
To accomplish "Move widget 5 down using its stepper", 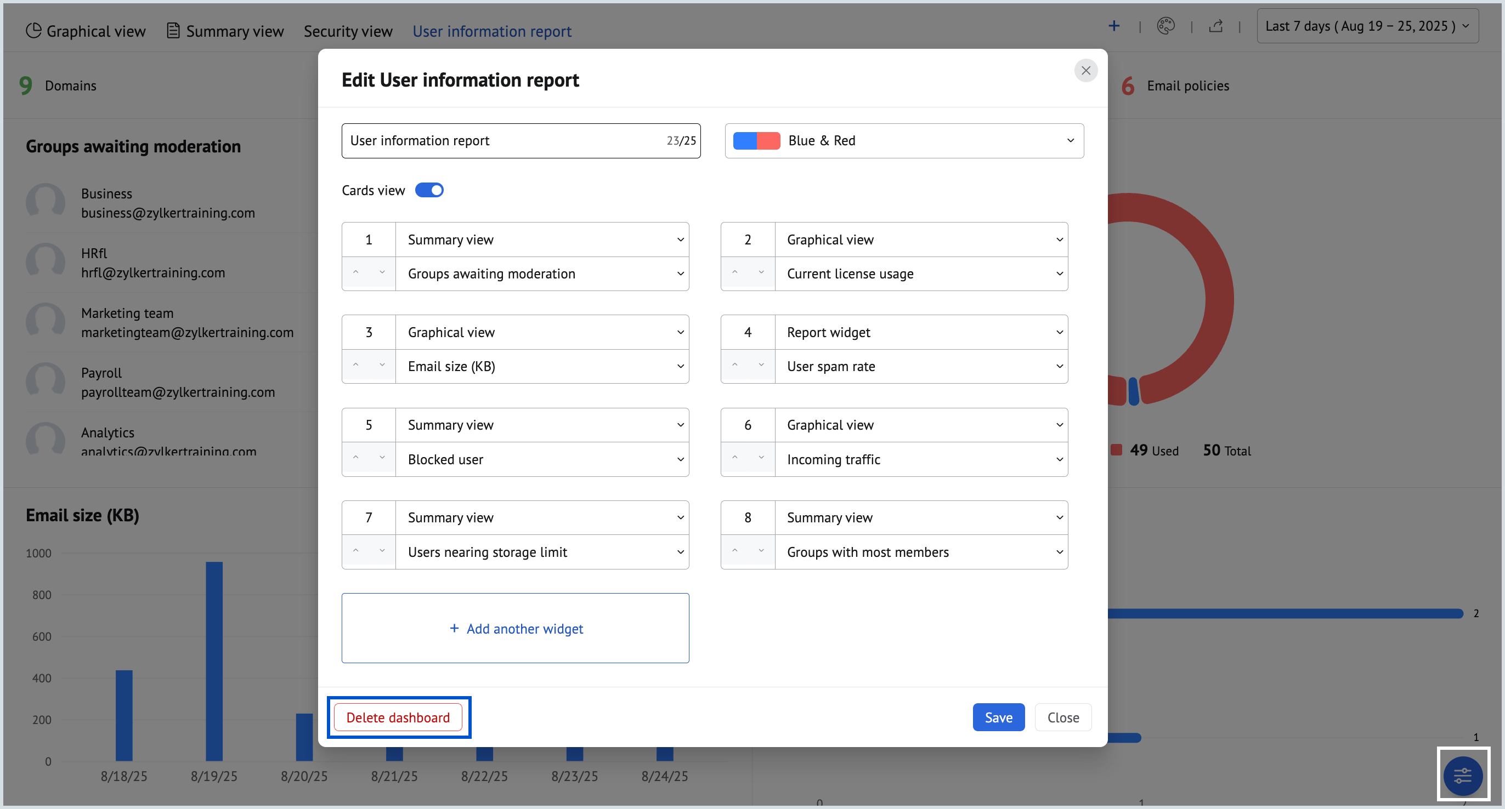I will click(382, 459).
